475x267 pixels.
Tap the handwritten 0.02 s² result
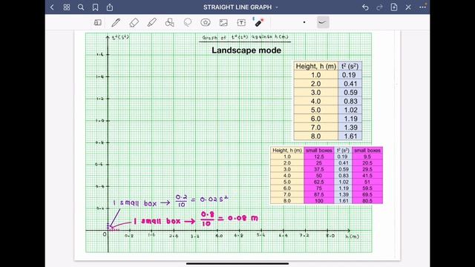(x=214, y=200)
